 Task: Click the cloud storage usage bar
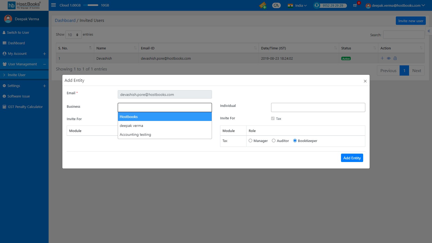91,5
